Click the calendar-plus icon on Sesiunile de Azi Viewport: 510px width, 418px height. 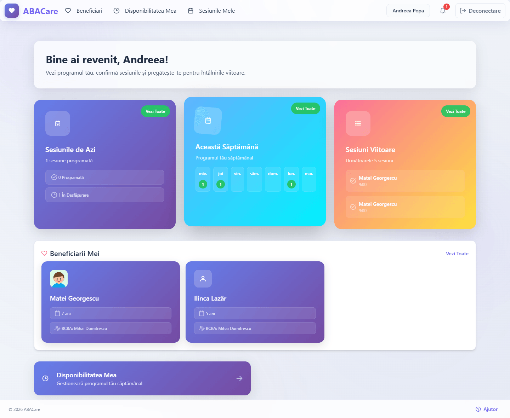[58, 123]
